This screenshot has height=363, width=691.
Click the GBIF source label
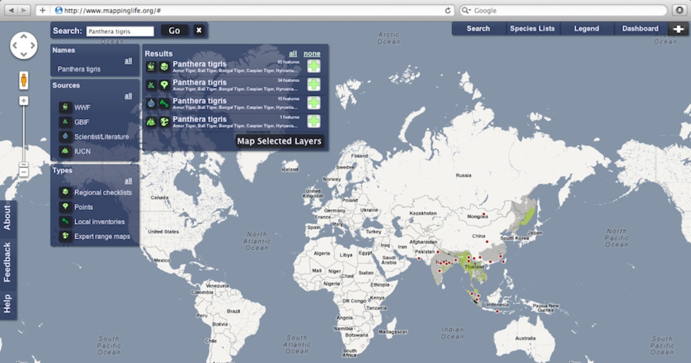click(82, 122)
